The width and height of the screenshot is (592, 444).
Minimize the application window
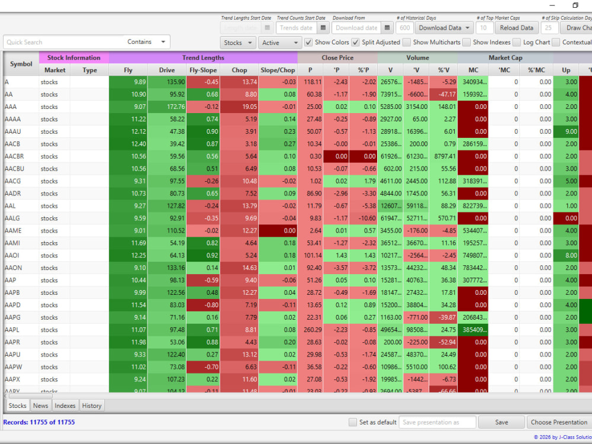coord(552,5)
